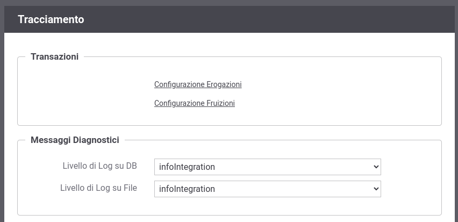
Task: Select infoIntegration text in the File log field
Action: click(x=187, y=189)
